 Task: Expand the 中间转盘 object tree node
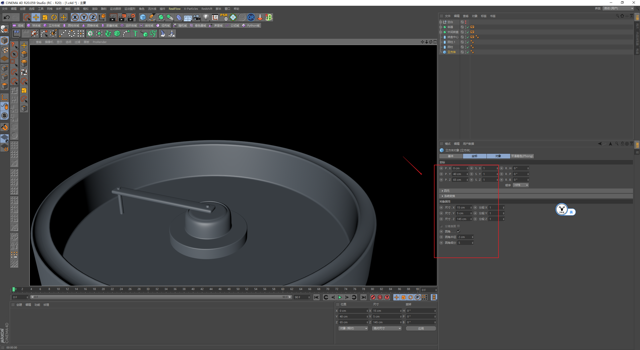coord(441,32)
